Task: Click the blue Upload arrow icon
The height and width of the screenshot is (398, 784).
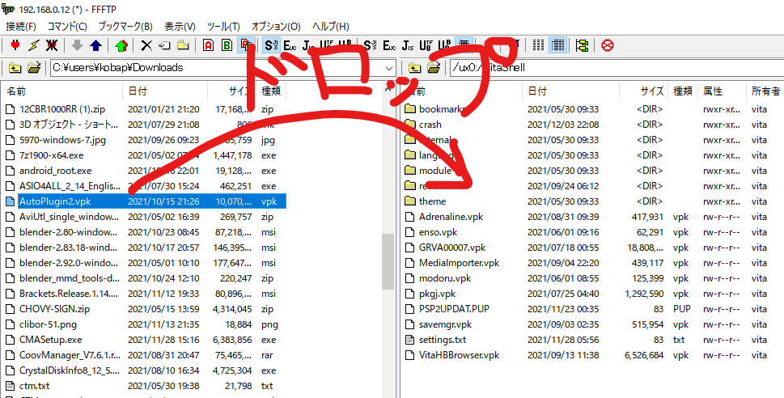Action: [x=95, y=45]
